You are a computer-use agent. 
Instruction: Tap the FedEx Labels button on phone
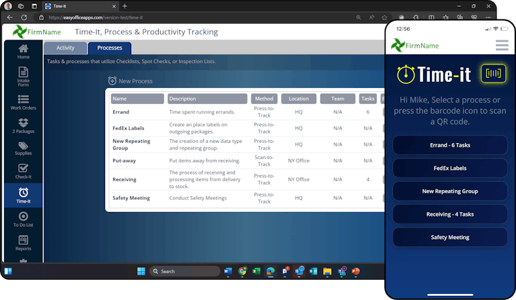coord(450,168)
